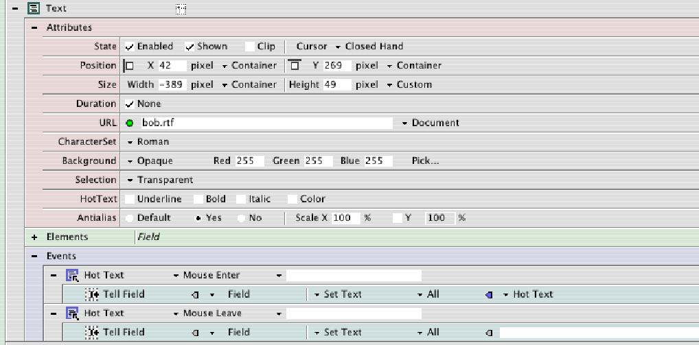Open the CharacterSet Roman dropdown
Viewport: 699px width, 345px height.
[148, 142]
